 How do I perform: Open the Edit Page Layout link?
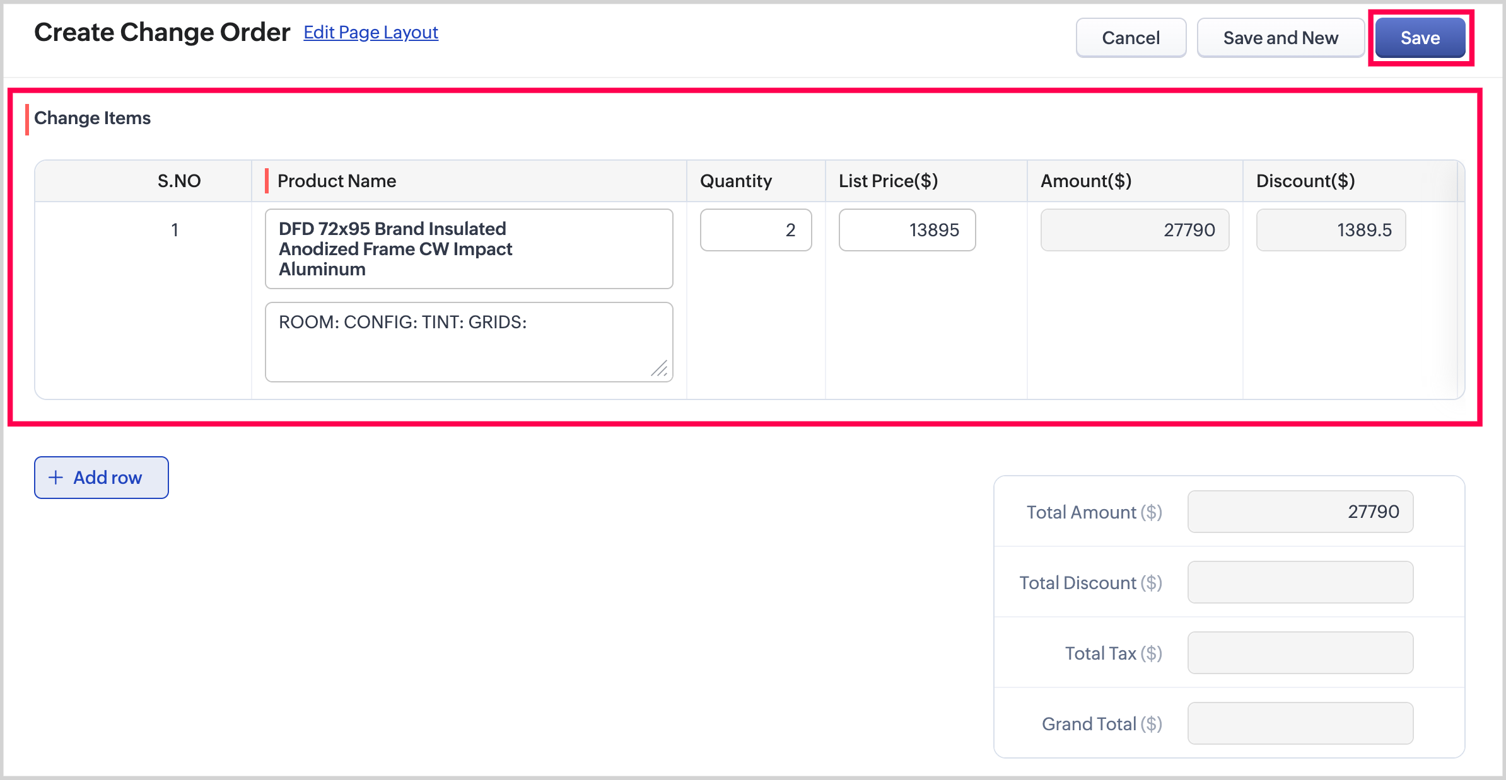tap(370, 32)
